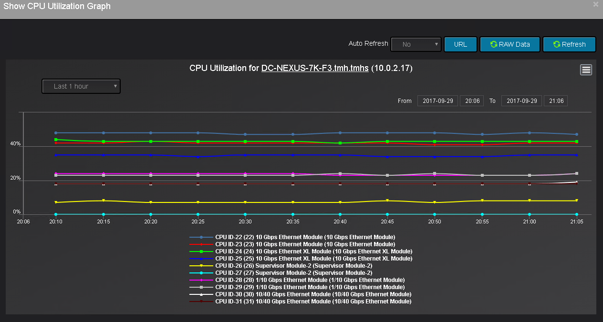
Task: Click the circular arrows icon on RAW Data
Action: (493, 44)
